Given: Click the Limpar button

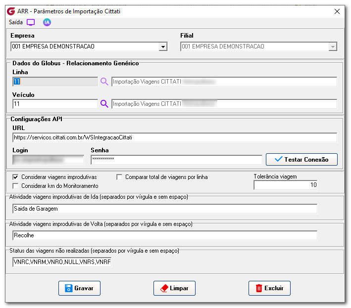Looking at the screenshot, I should [174, 288].
